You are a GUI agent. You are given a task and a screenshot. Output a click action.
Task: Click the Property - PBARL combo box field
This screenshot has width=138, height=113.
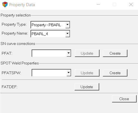[x=50, y=25]
